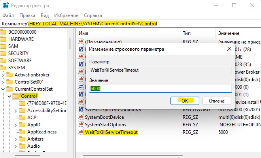This screenshot has width=261, height=158.
Task: Click the Registry Editor app icon in title bar
Action: [x=6, y=5]
